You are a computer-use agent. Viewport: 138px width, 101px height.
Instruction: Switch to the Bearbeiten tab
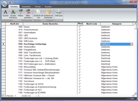click(26, 7)
